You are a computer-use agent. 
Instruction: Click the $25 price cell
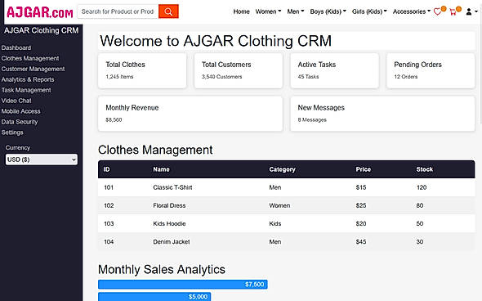[x=361, y=205]
